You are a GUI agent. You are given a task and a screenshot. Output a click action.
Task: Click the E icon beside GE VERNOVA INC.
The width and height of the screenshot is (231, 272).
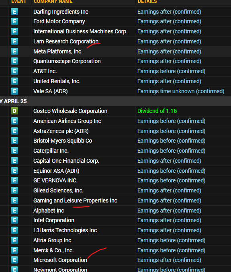[14, 180]
